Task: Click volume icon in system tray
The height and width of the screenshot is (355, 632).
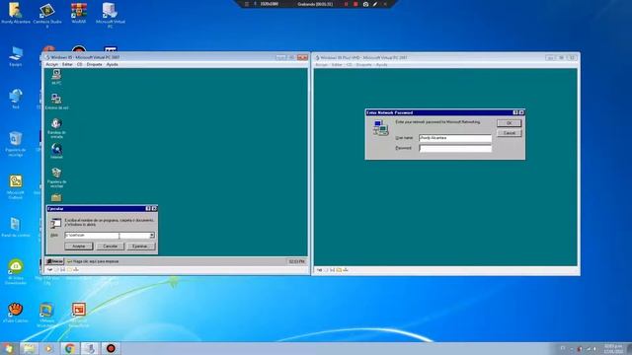Action: tap(594, 349)
